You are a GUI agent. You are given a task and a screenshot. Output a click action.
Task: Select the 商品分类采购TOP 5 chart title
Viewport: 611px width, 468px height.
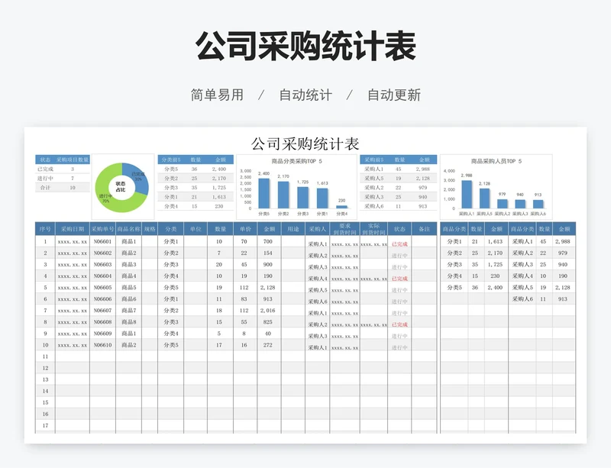[x=296, y=161]
